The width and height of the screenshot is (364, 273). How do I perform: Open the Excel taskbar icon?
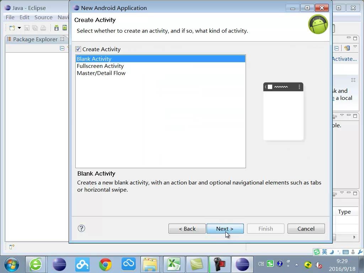[x=174, y=264]
